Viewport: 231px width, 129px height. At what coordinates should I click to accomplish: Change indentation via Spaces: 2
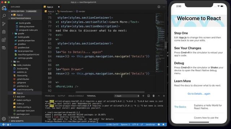125,124
